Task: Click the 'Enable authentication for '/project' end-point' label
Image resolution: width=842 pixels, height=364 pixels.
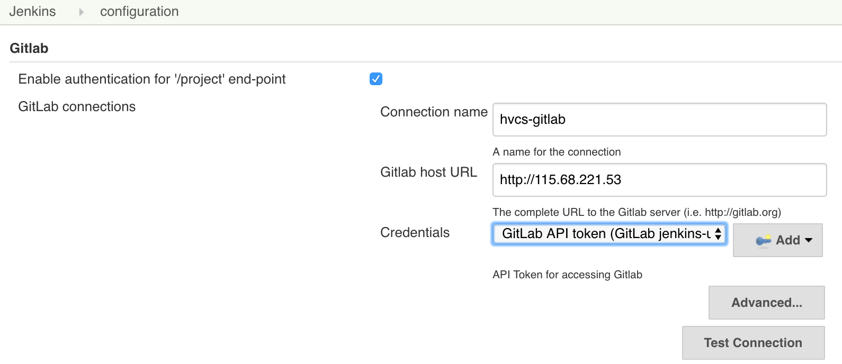Action: coord(152,79)
